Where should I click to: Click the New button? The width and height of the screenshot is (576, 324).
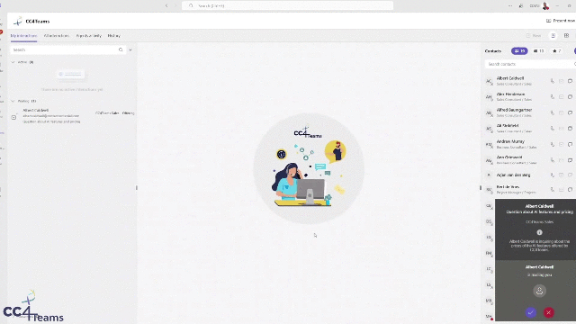point(534,36)
